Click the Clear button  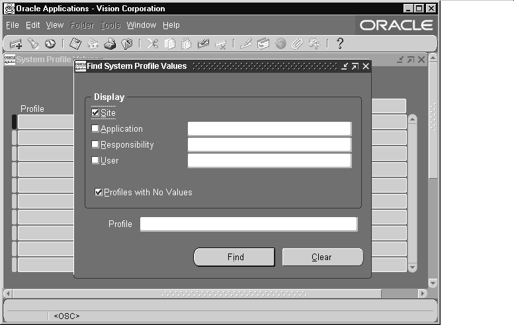click(x=323, y=257)
